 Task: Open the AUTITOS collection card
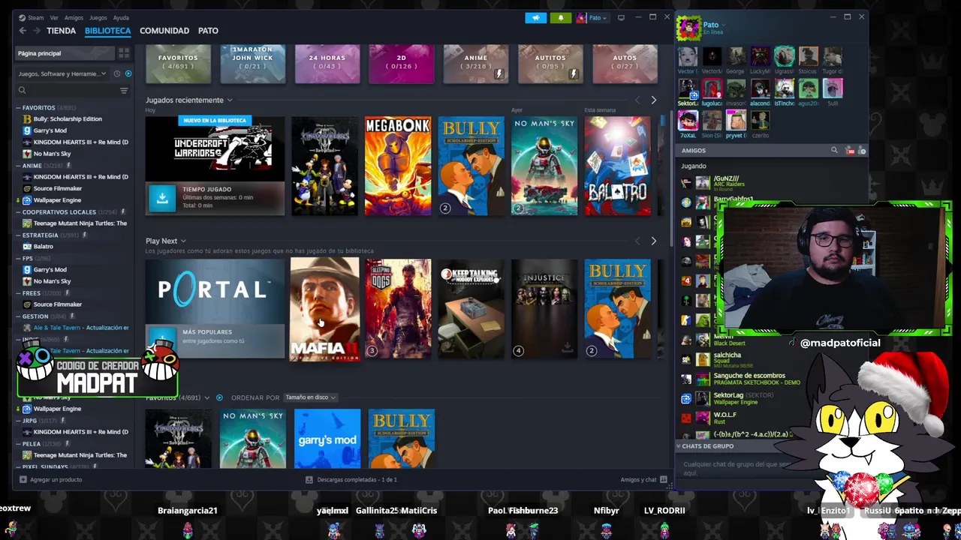coord(550,64)
